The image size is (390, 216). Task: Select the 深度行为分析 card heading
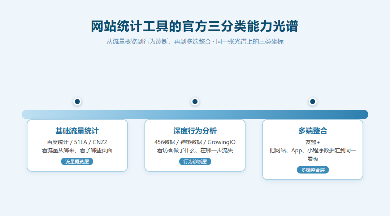(x=195, y=131)
